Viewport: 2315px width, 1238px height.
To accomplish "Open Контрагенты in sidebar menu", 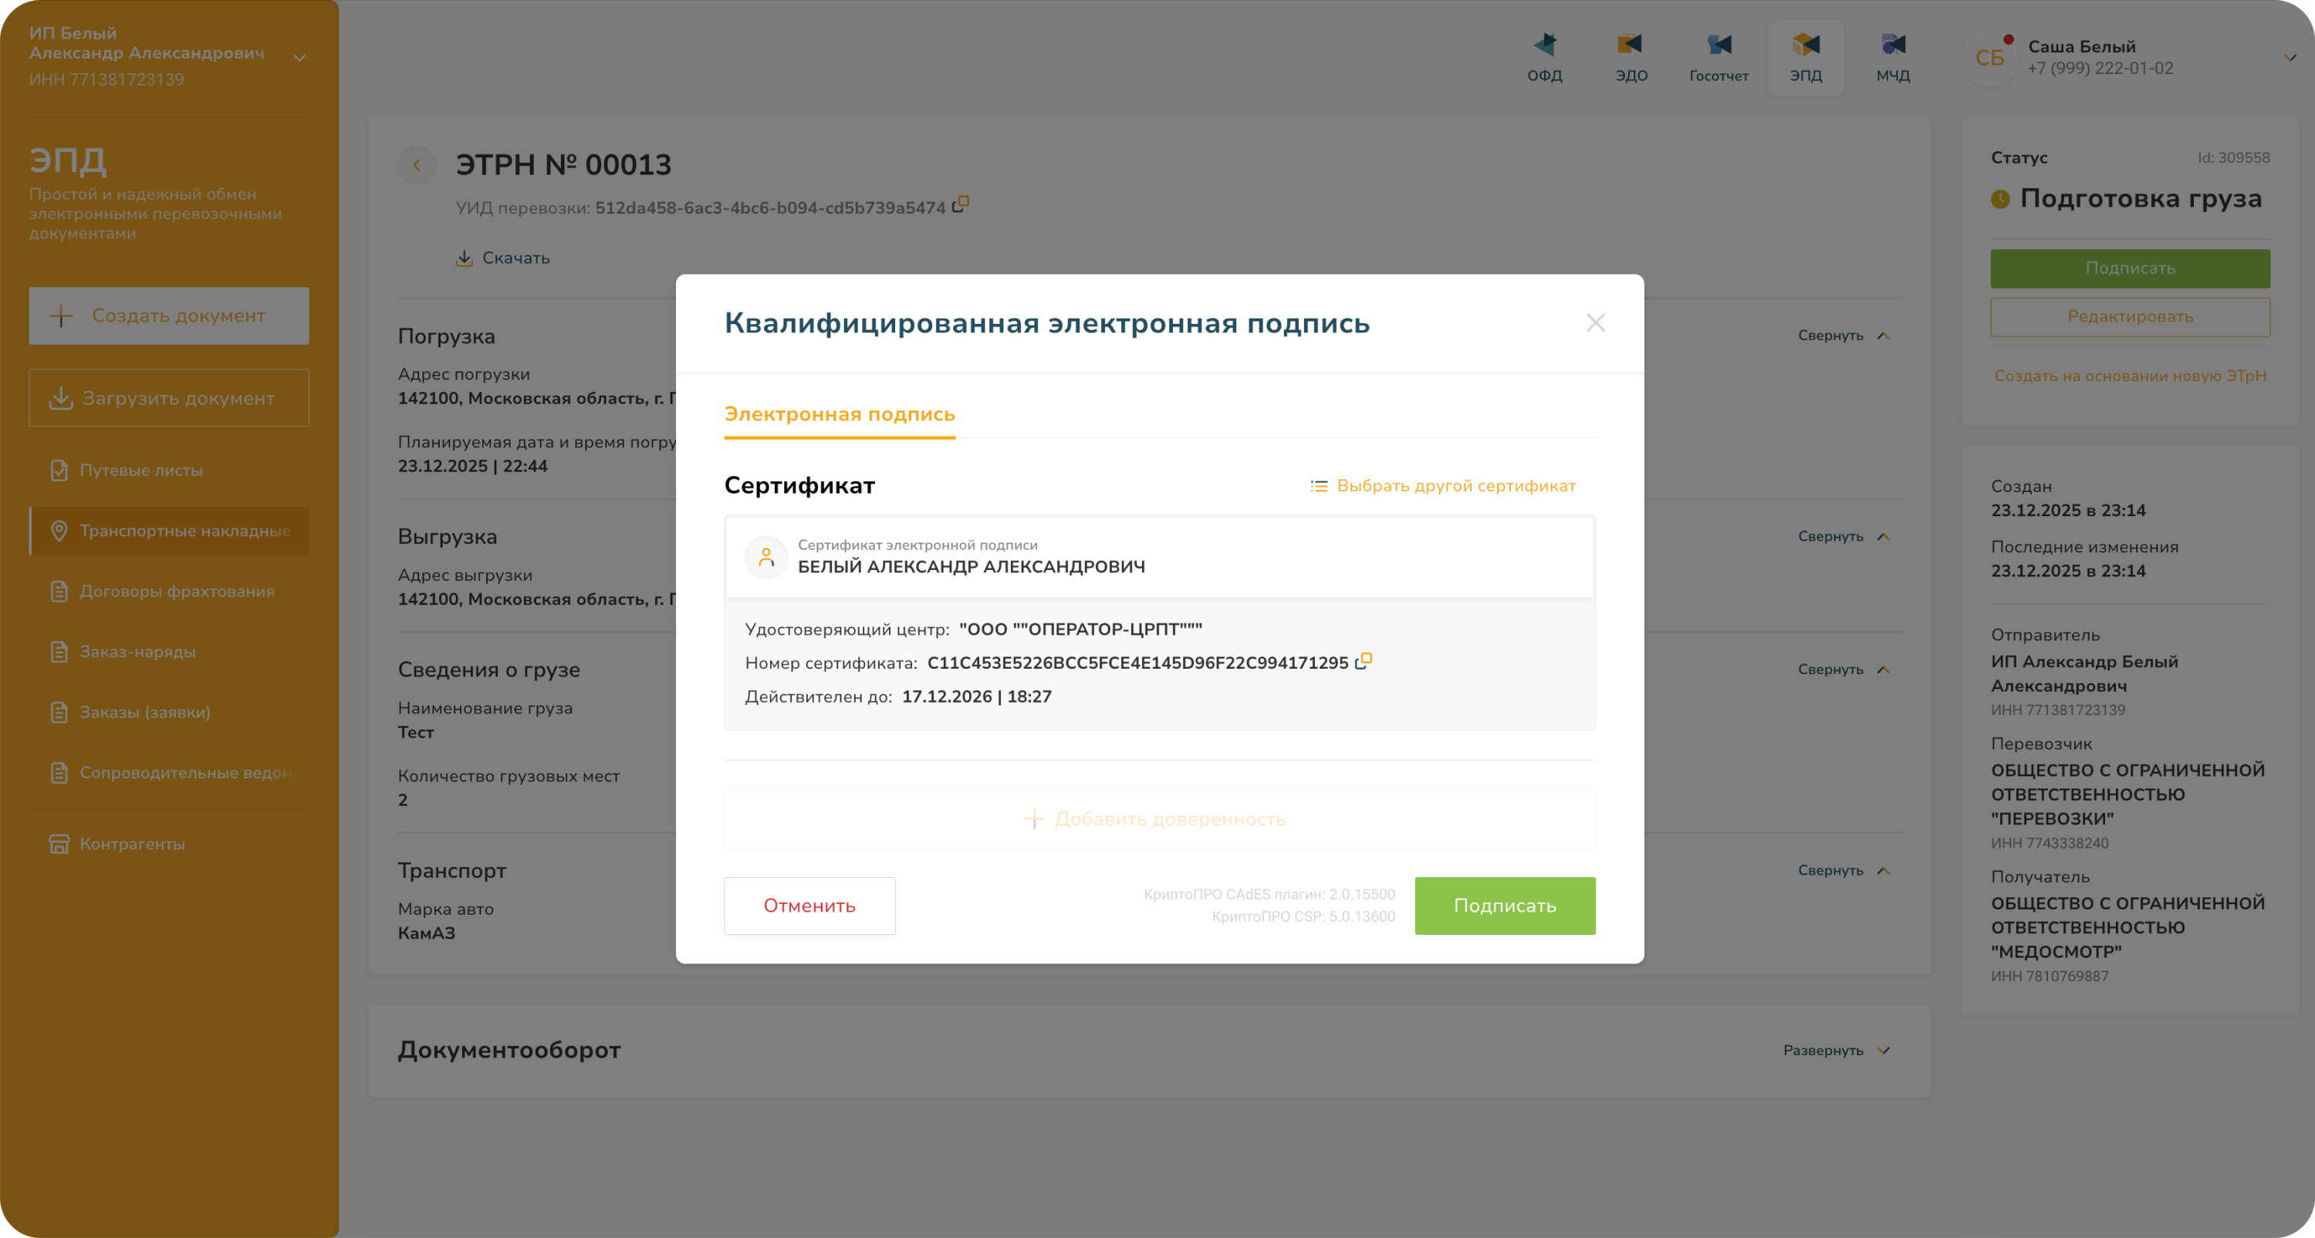I will (132, 844).
